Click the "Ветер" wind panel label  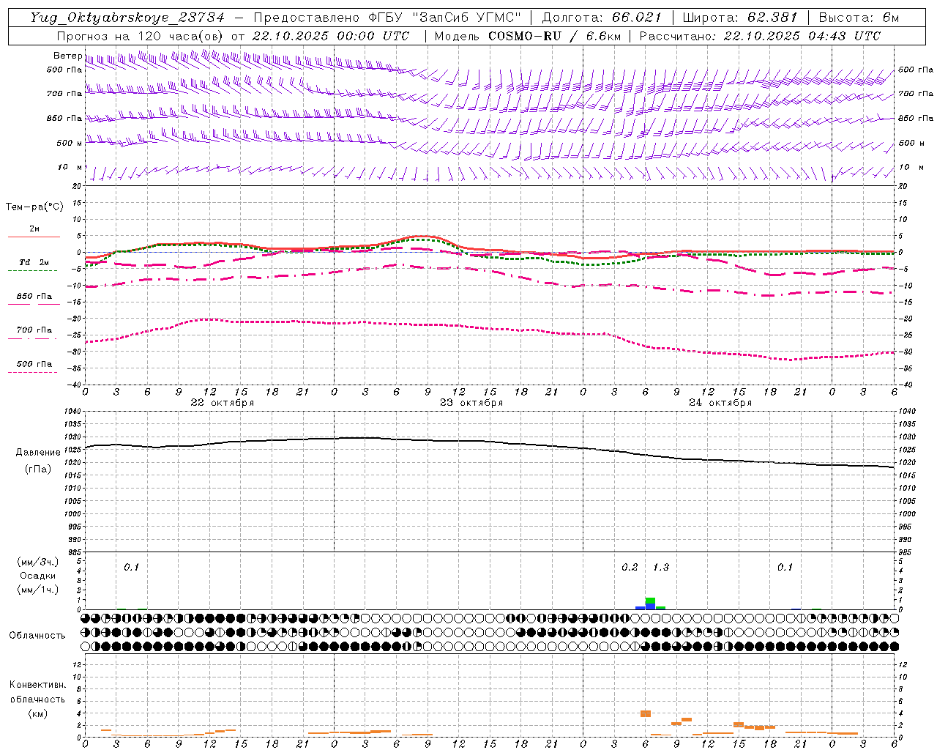(x=67, y=56)
